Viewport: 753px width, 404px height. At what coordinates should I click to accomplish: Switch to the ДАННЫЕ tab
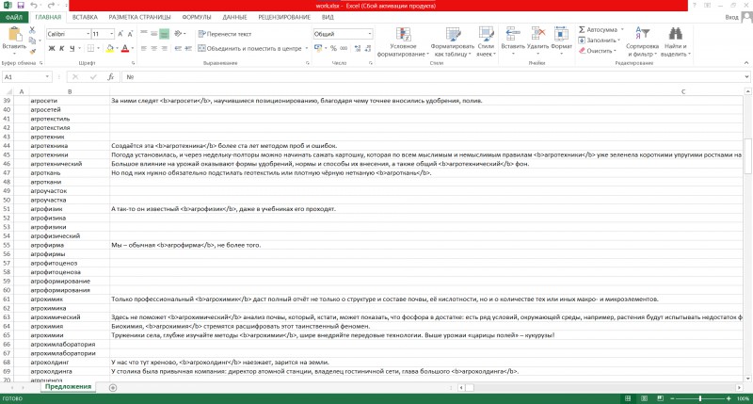tap(234, 17)
